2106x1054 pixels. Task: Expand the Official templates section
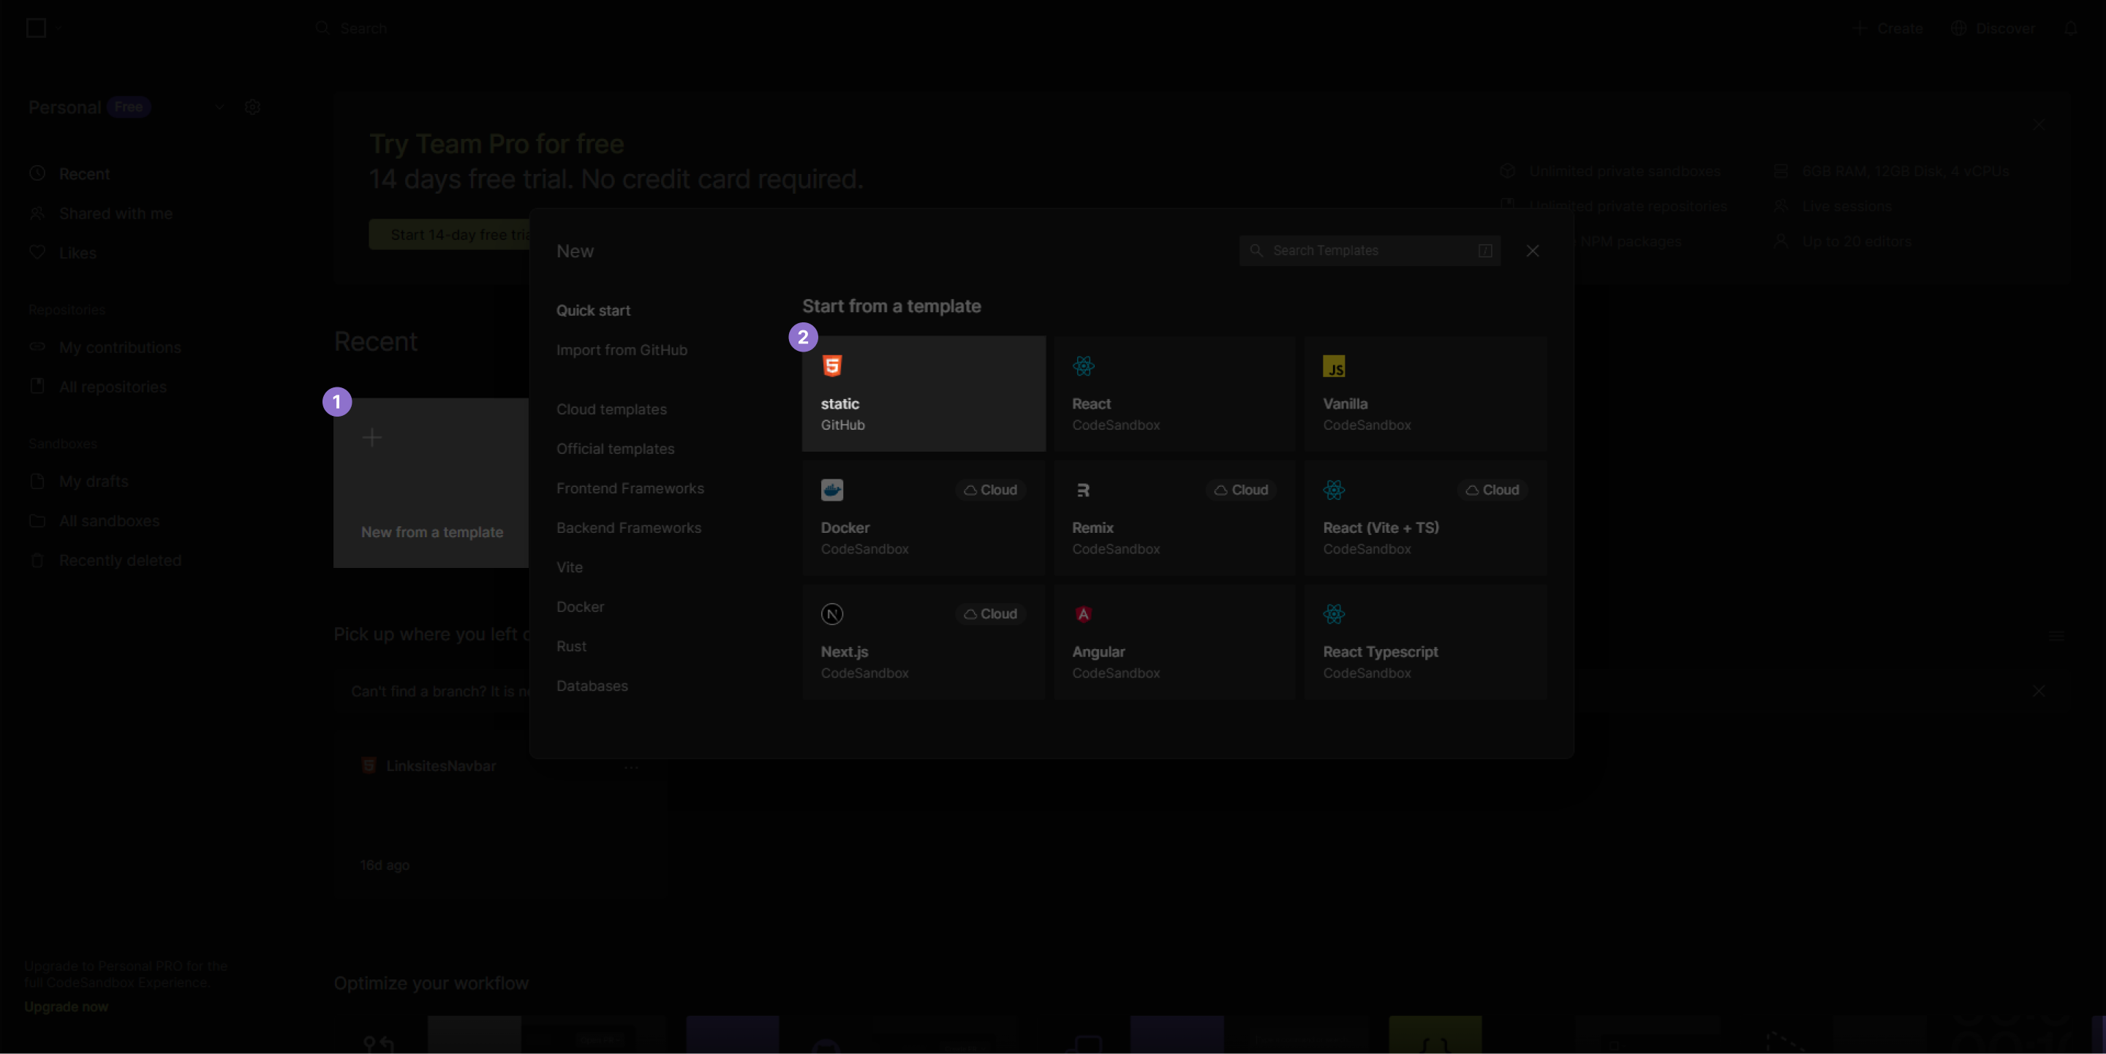click(614, 447)
